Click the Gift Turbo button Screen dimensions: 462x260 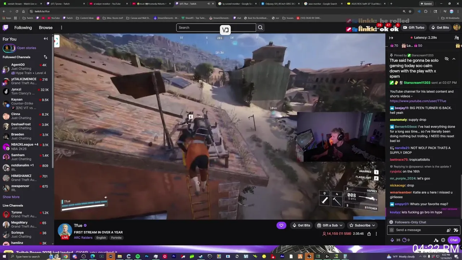pyautogui.click(x=414, y=27)
